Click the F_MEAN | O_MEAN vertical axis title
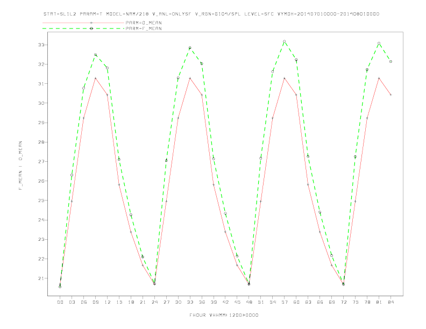This screenshot has height=329, width=426. (20, 166)
